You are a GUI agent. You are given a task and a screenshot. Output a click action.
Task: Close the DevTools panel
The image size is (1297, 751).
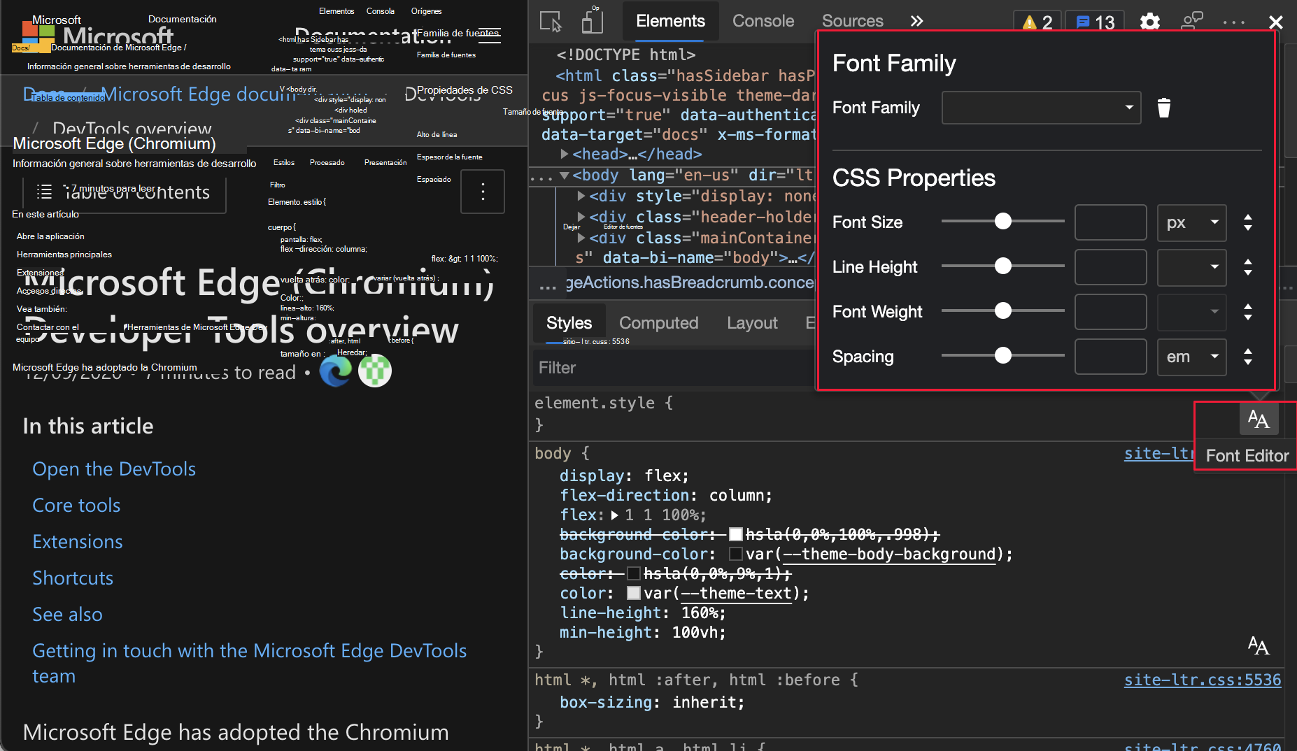pyautogui.click(x=1276, y=22)
